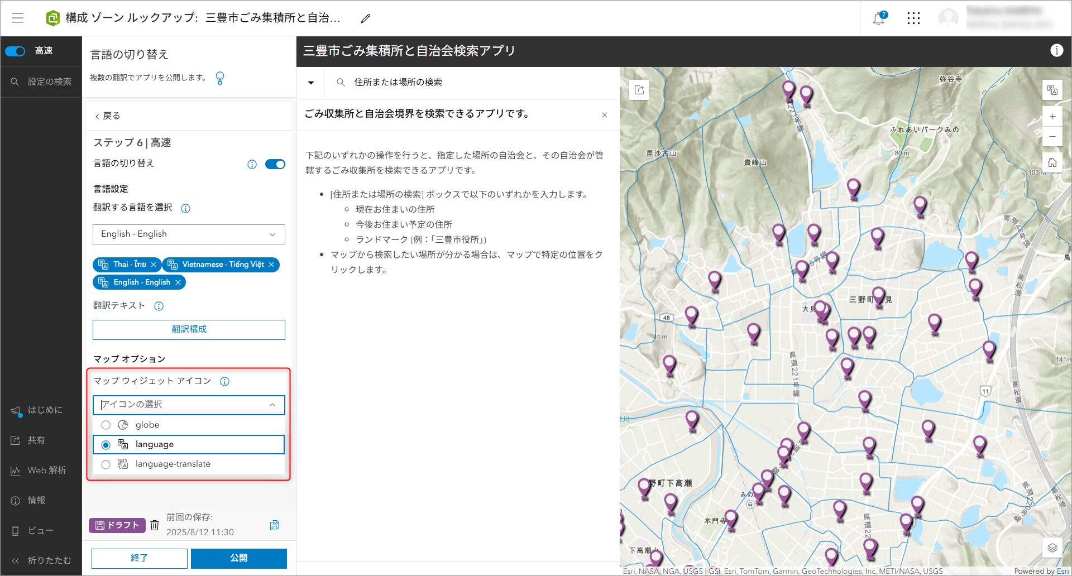The width and height of the screenshot is (1072, 576).
Task: Collapse the sidebar with 折りたたむ
Action: pos(41,560)
